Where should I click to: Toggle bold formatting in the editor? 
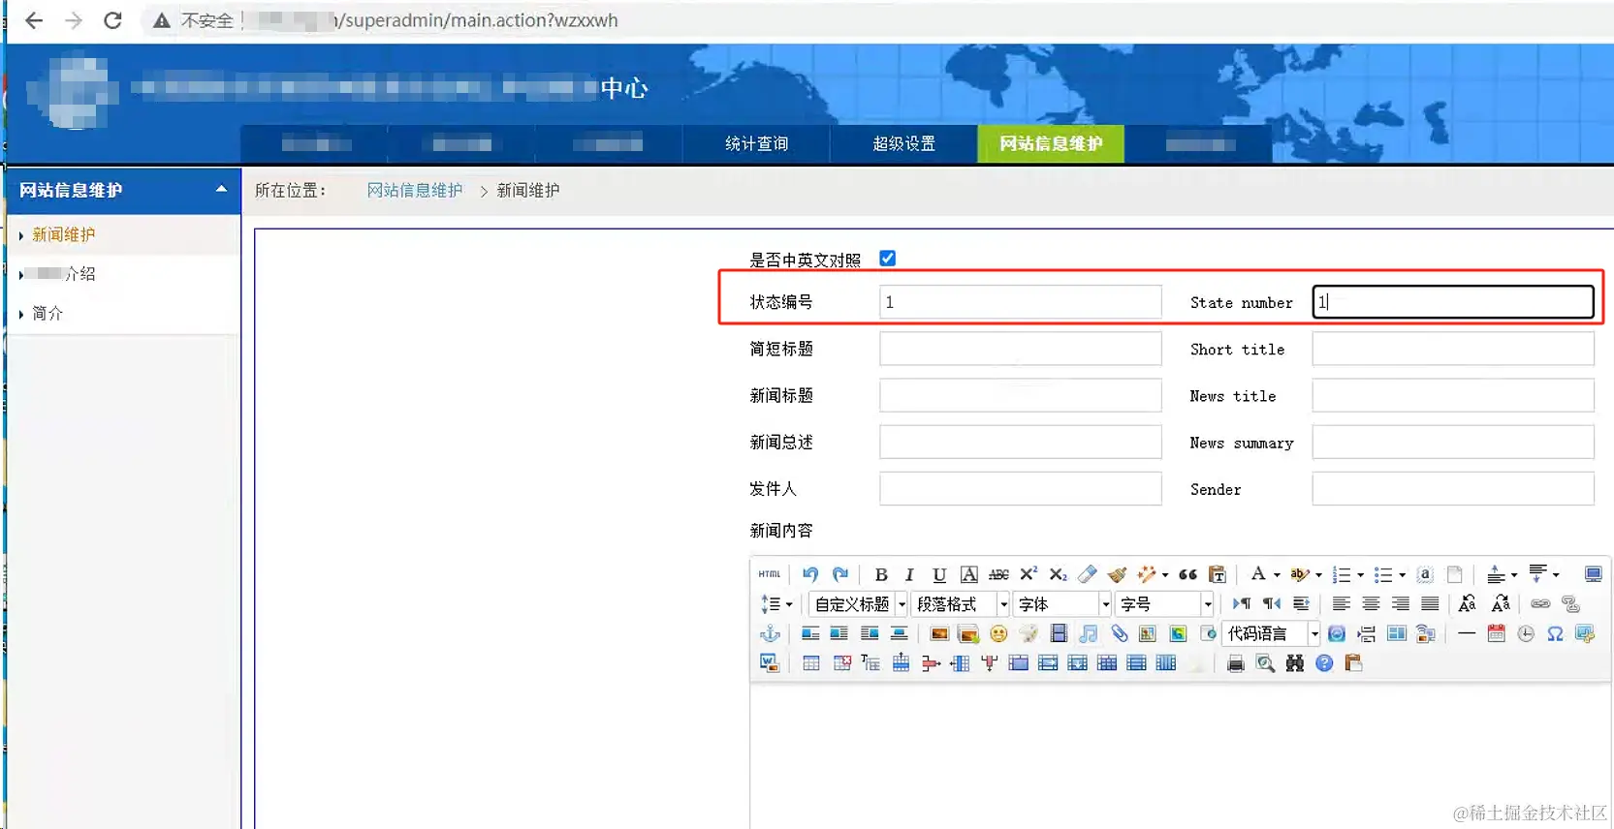click(881, 575)
